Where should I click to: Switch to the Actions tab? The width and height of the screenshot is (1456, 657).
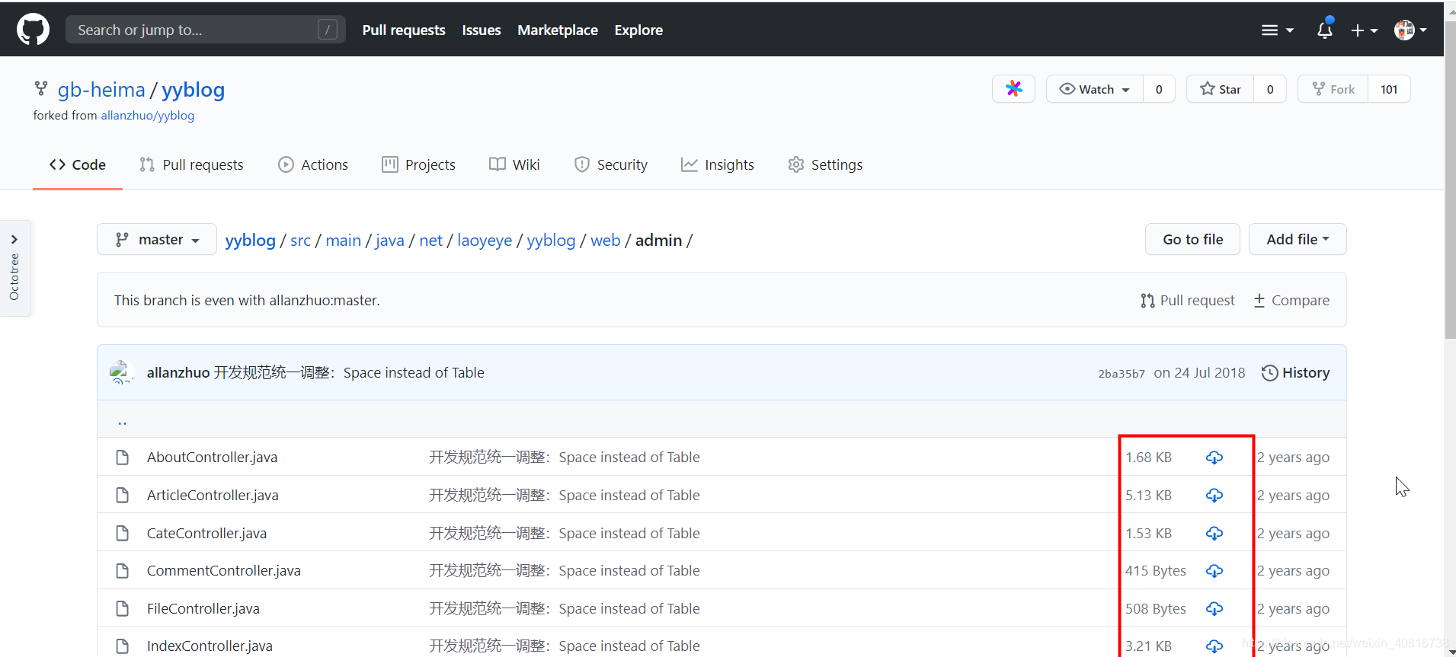pos(313,164)
